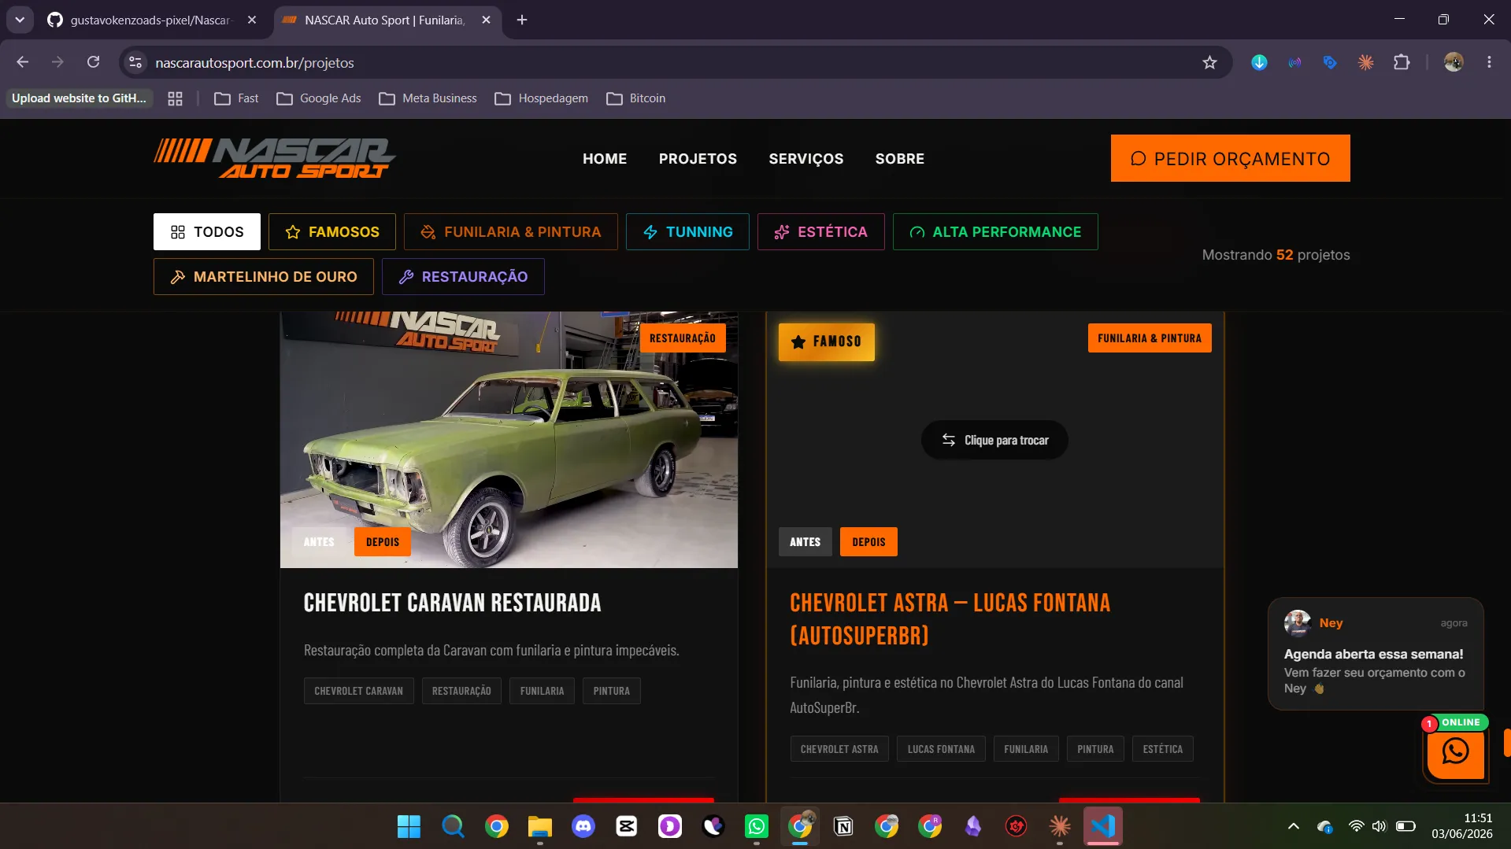Open CapCut from taskbar
The image size is (1511, 849).
[627, 826]
